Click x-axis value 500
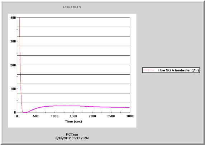 36,116
